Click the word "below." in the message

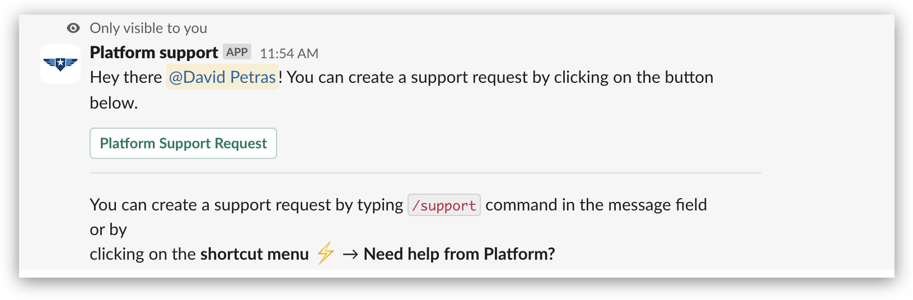[x=114, y=103]
